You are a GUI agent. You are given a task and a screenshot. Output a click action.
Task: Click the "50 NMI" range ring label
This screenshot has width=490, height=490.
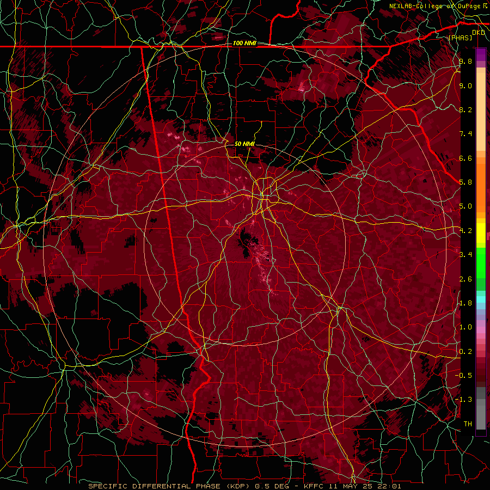(244, 144)
